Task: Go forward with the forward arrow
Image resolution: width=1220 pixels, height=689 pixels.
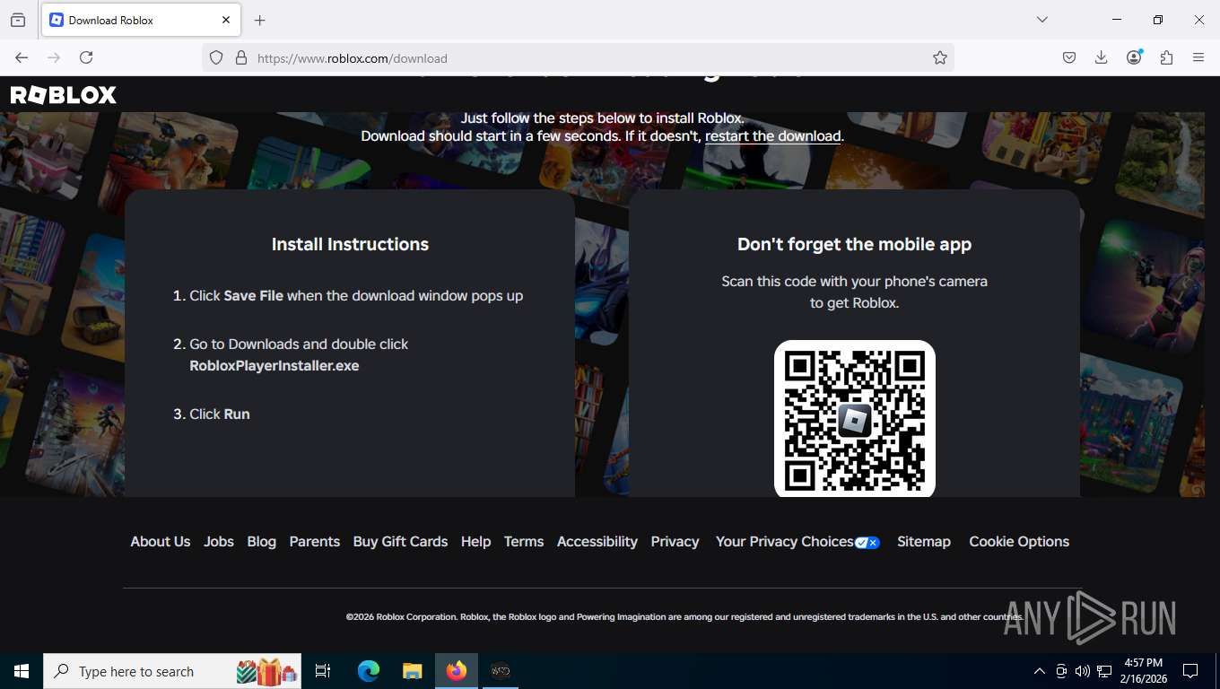Action: [54, 57]
